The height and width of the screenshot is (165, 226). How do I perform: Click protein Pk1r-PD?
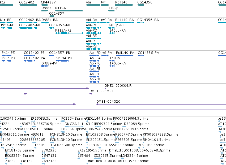[x=6, y=61]
